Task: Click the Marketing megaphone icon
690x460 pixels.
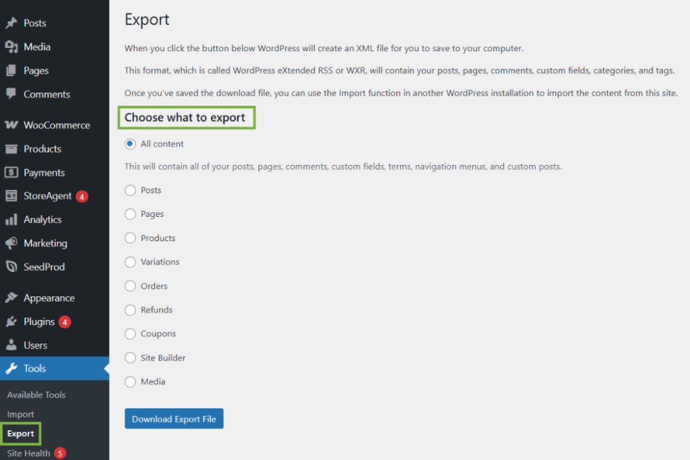Action: (11, 243)
